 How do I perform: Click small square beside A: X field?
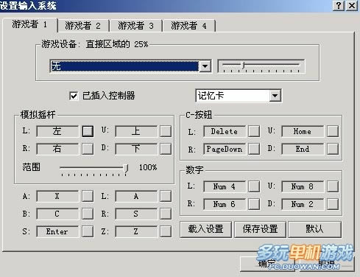(88, 196)
